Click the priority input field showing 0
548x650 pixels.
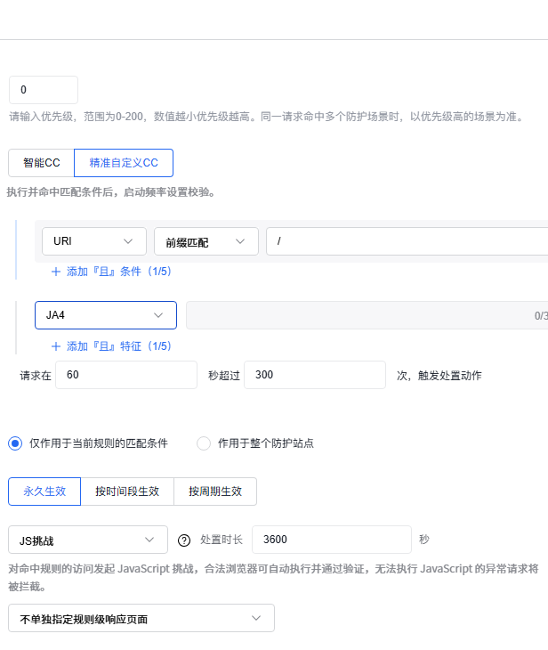44,90
